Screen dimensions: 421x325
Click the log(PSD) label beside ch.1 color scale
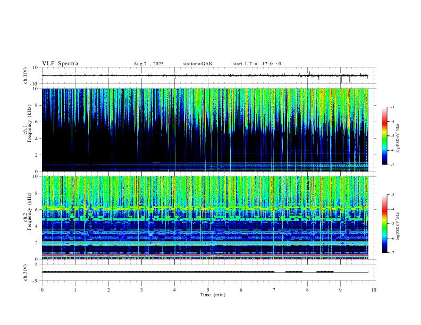click(x=398, y=138)
